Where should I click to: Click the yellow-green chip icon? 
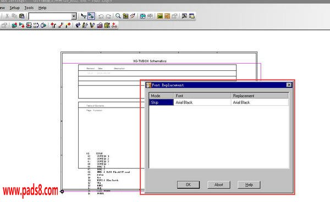pyautogui.click(x=107, y=25)
